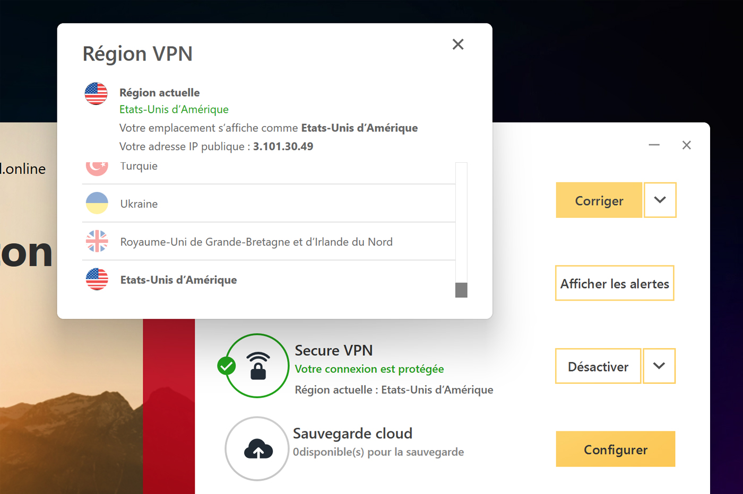The height and width of the screenshot is (494, 743).
Task: Click Désactiver to turn off VPN
Action: click(x=598, y=366)
